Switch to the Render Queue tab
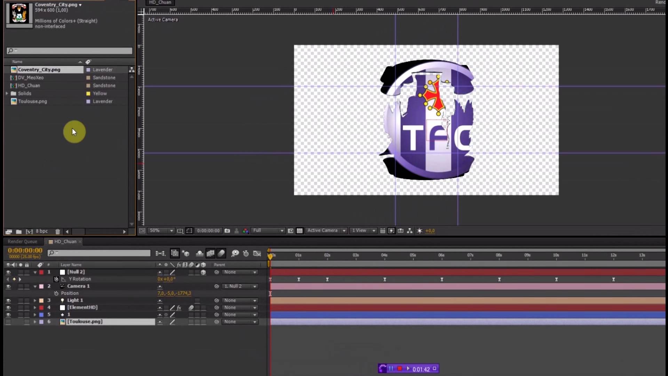The height and width of the screenshot is (376, 668). [x=22, y=242]
